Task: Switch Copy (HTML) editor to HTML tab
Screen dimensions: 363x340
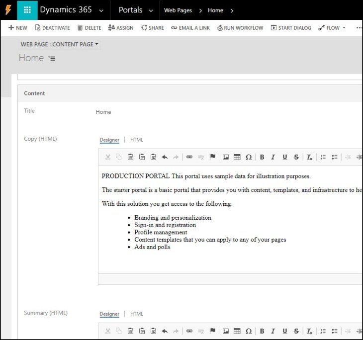Action: point(137,140)
